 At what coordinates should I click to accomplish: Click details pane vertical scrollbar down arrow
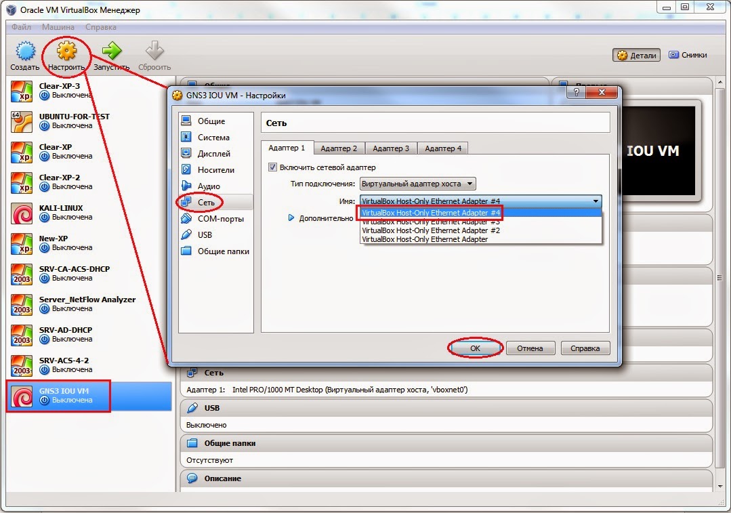pos(720,486)
